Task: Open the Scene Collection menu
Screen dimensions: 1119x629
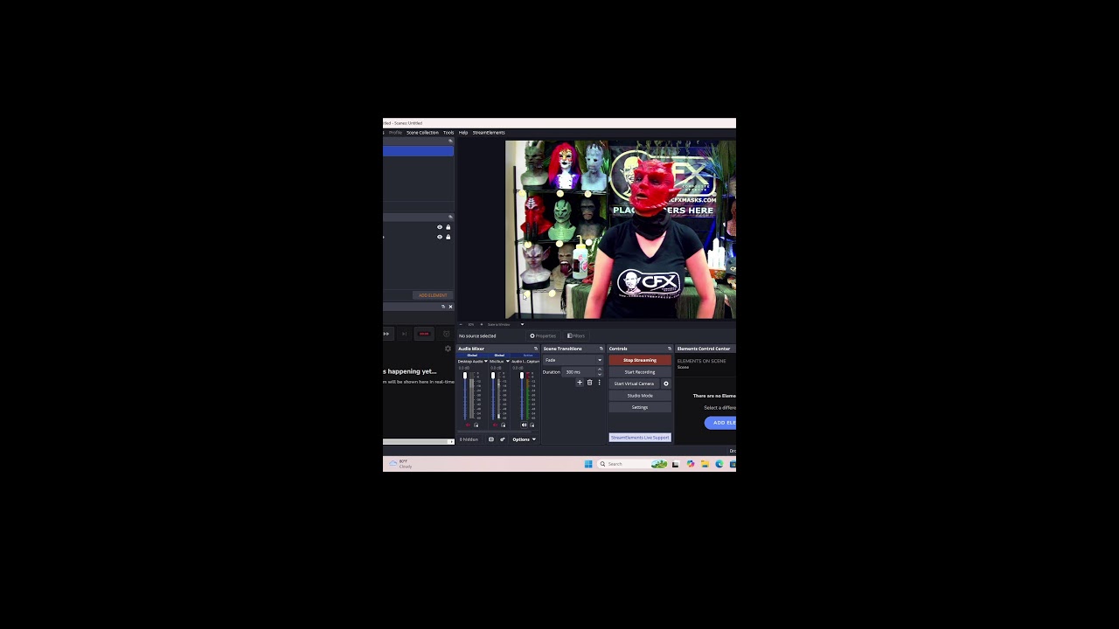Action: (x=422, y=133)
